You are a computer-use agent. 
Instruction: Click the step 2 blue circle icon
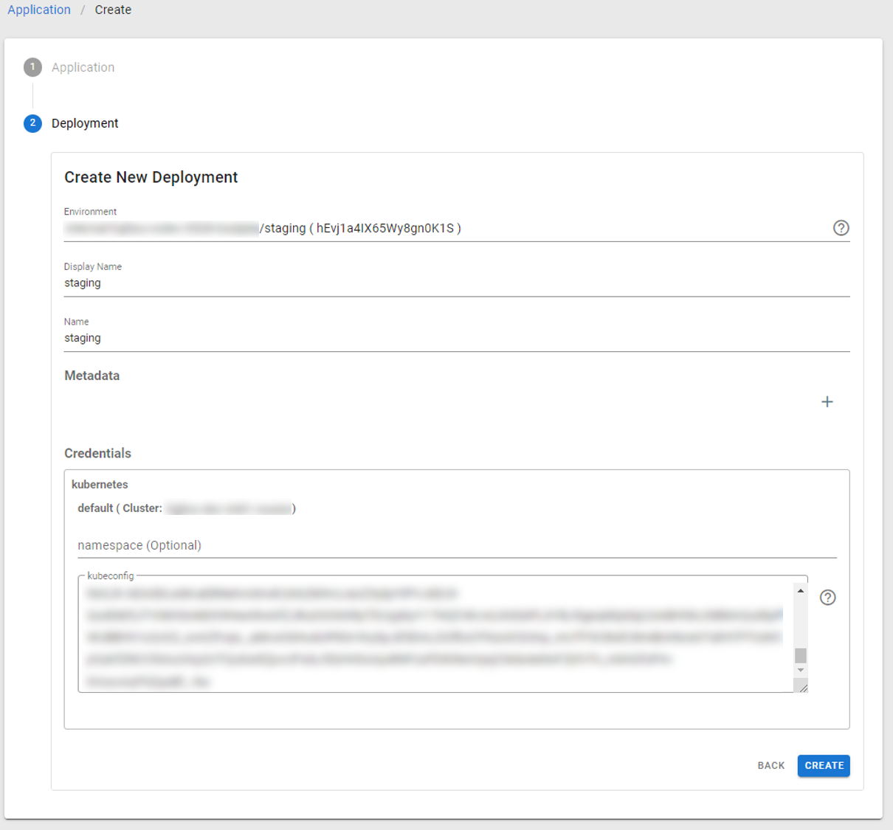point(32,123)
